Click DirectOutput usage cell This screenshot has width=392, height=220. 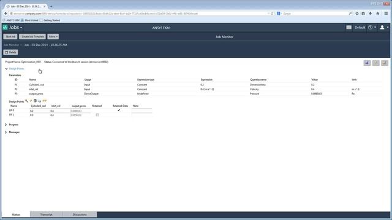pyautogui.click(x=91, y=94)
